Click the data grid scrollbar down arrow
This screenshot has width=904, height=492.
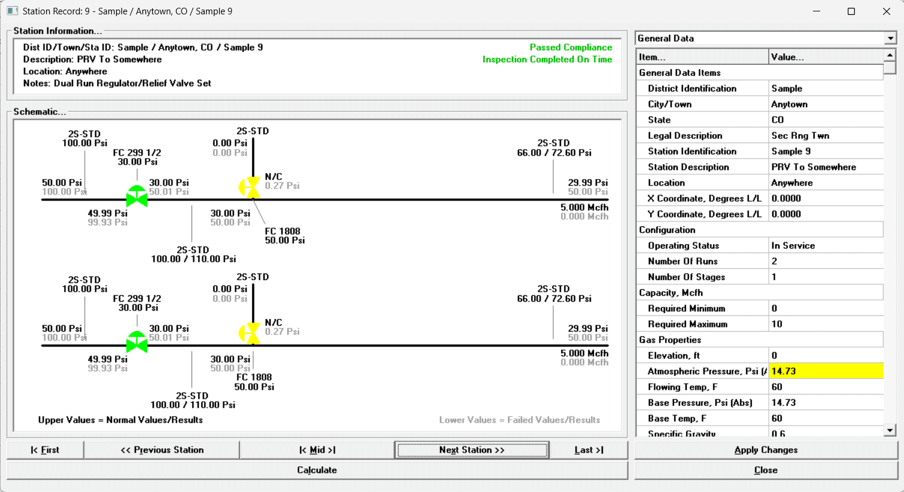(890, 430)
